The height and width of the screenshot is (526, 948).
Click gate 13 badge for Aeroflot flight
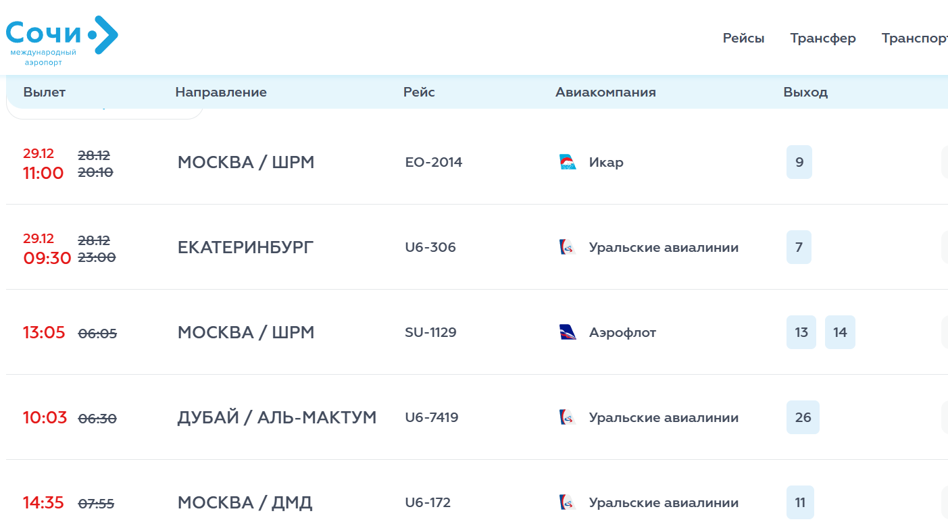point(801,333)
